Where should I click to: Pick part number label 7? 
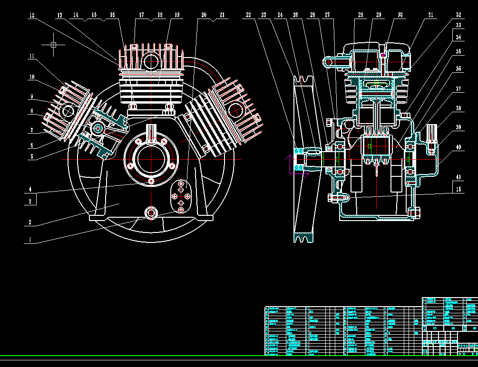[x=32, y=130]
